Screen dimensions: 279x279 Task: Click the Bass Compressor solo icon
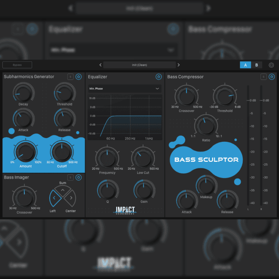click(264, 77)
